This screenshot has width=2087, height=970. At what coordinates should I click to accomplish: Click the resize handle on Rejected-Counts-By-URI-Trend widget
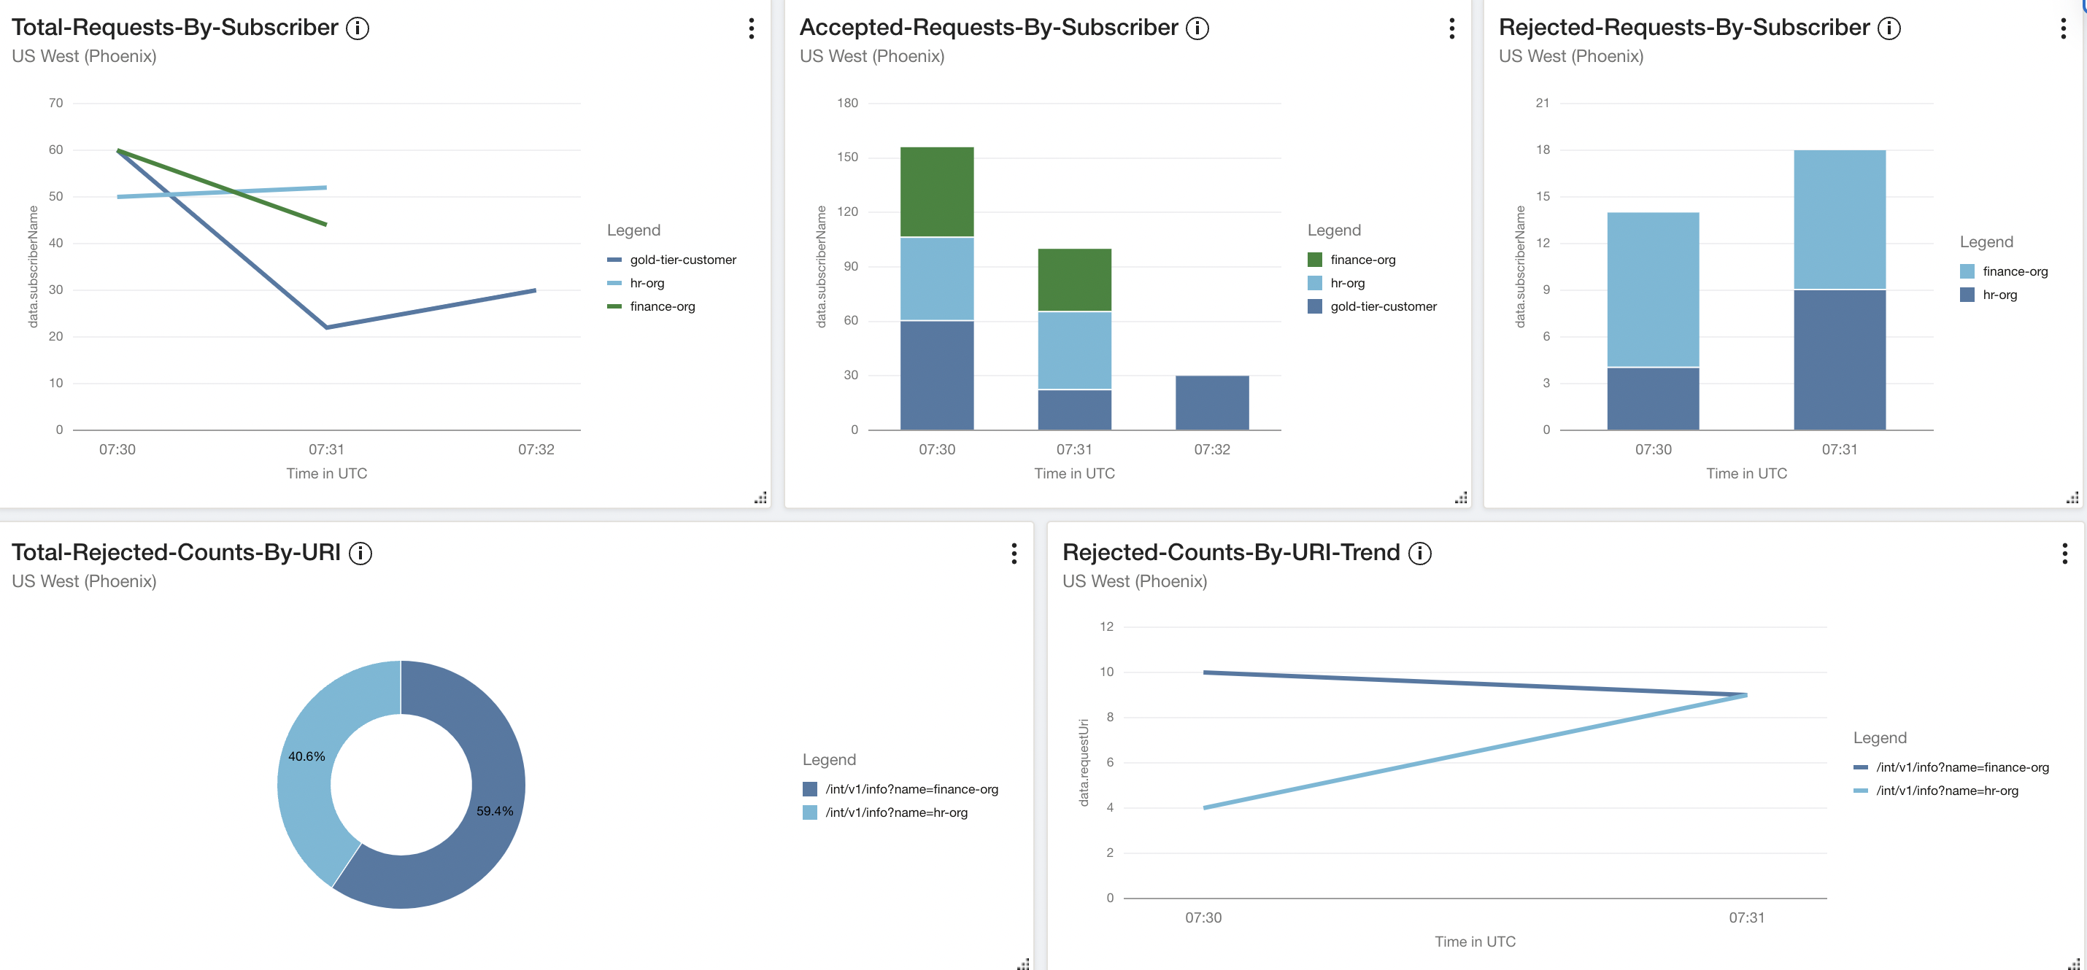2074,963
